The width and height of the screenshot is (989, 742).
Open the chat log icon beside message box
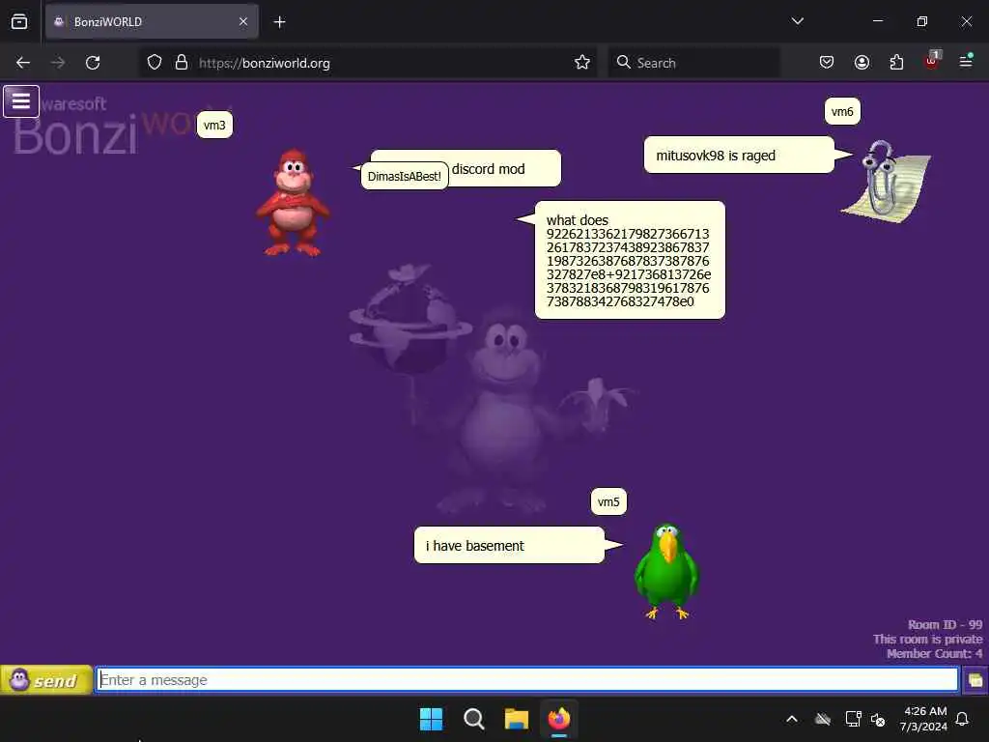(x=975, y=680)
